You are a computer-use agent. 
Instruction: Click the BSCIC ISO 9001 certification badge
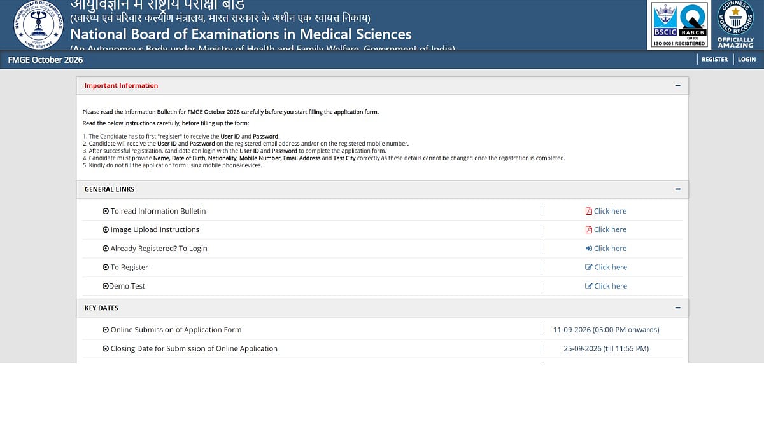tap(680, 25)
